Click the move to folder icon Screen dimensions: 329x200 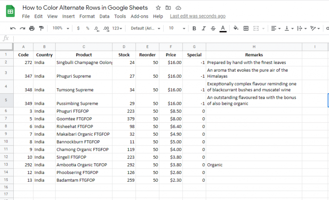pos(168,8)
